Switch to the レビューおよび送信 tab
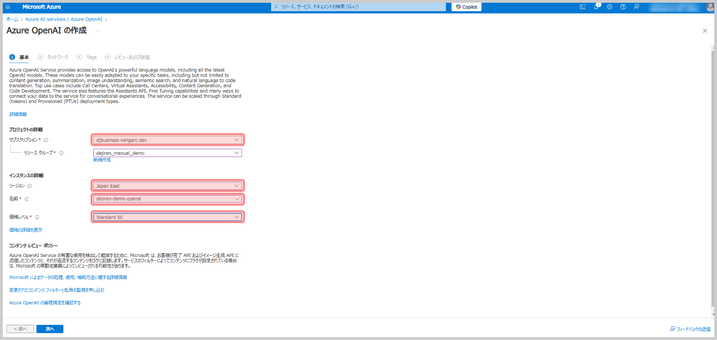Viewport: 717px width, 340px height. (x=127, y=57)
